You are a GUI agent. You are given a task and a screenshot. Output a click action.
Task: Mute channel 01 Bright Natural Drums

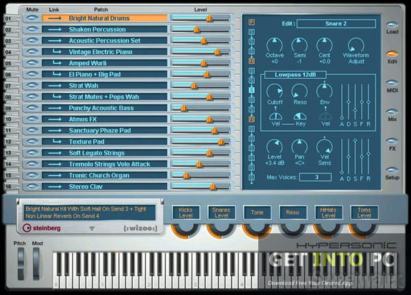(x=32, y=18)
